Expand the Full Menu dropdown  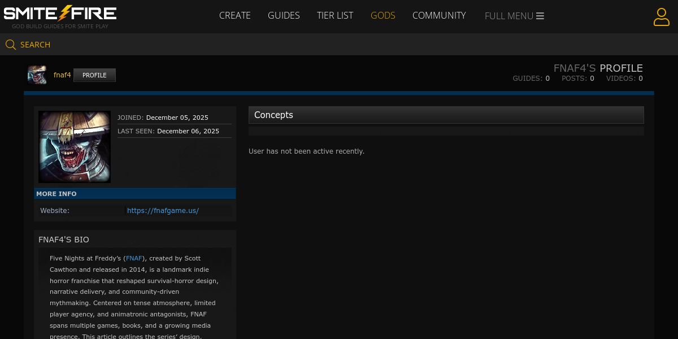click(514, 16)
